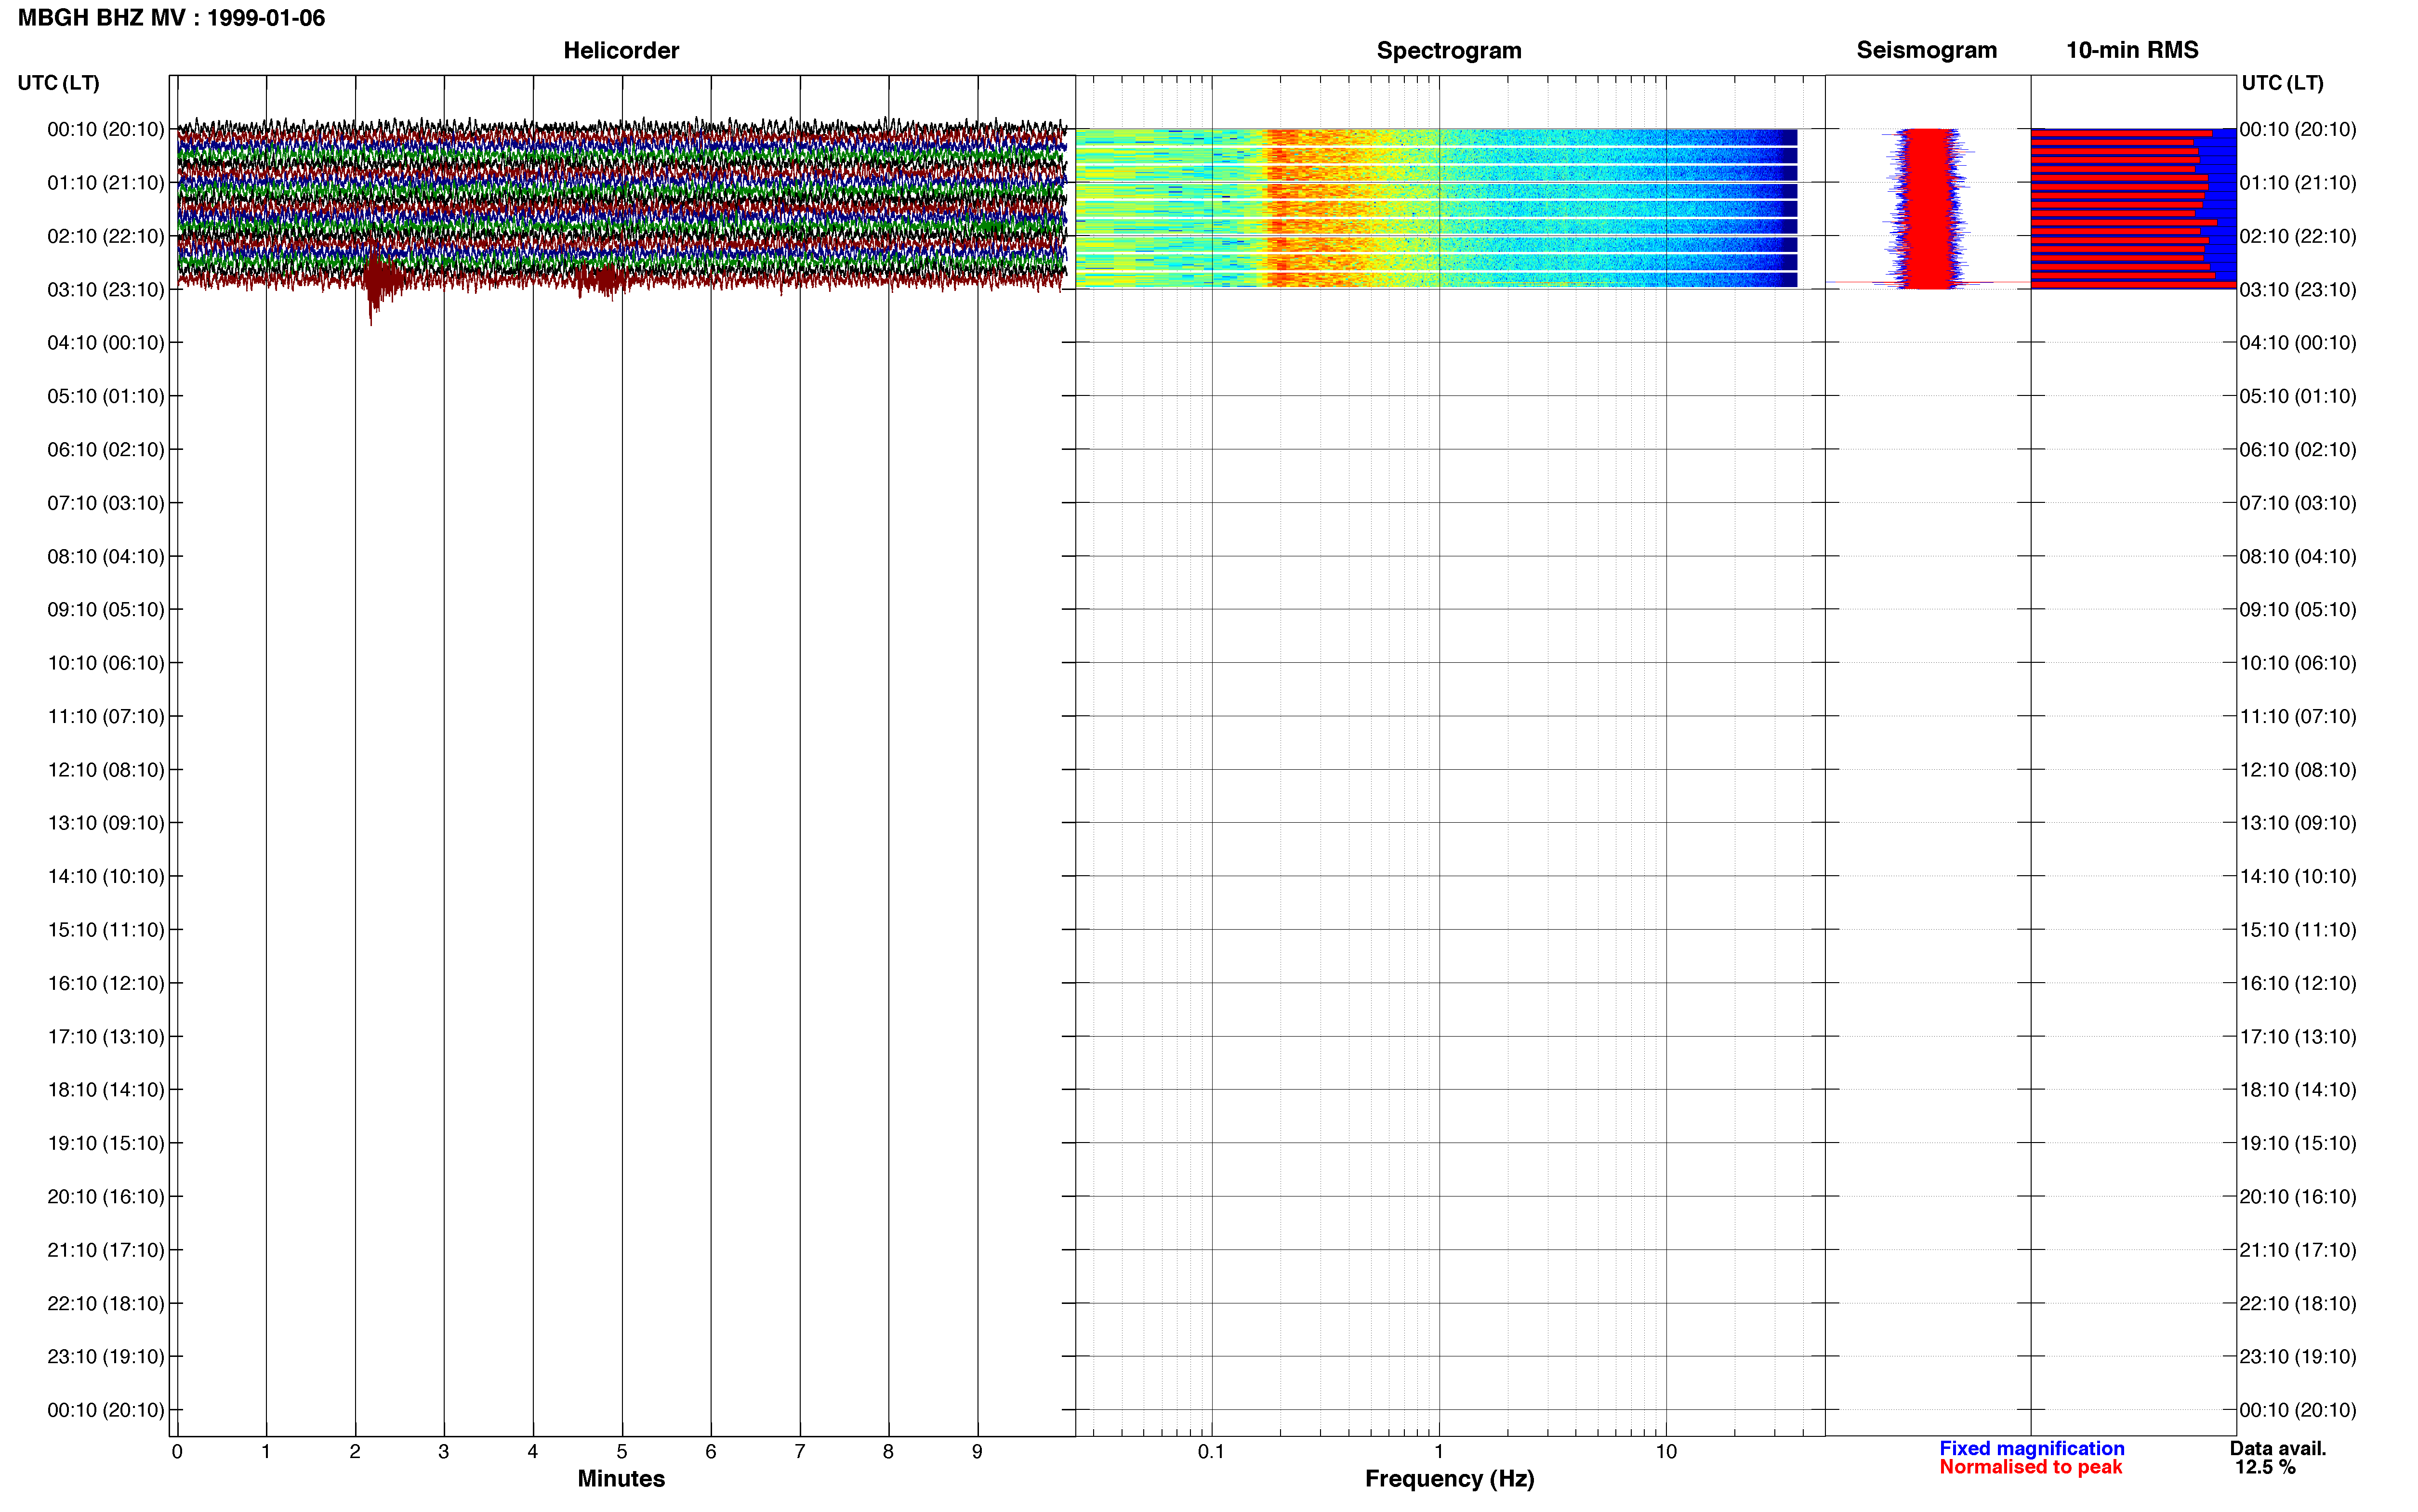The height and width of the screenshot is (1512, 2418).
Task: Click left time label '03:10 (23:10)'
Action: [x=105, y=290]
